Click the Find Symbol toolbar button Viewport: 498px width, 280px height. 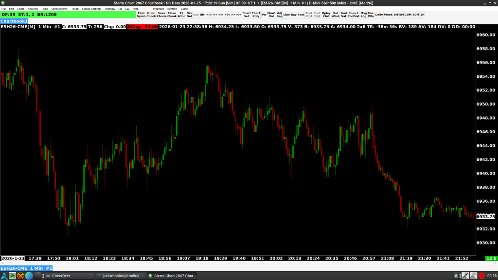pos(141,15)
